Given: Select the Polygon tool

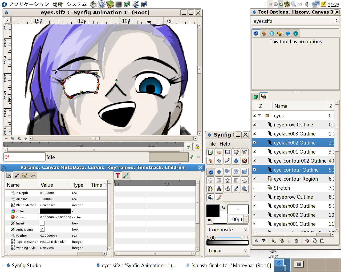Looking at the screenshot, I should pos(245,180).
